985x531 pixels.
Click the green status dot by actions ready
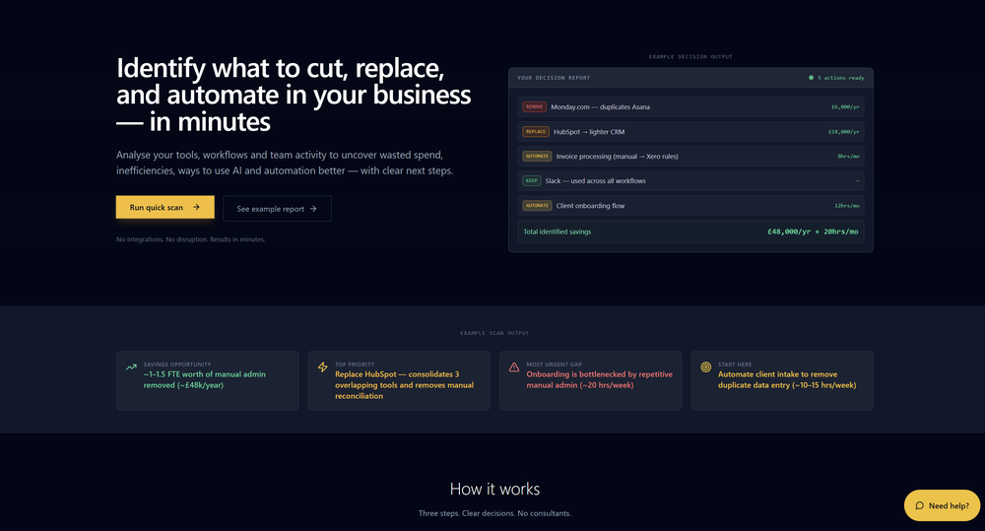pyautogui.click(x=811, y=77)
